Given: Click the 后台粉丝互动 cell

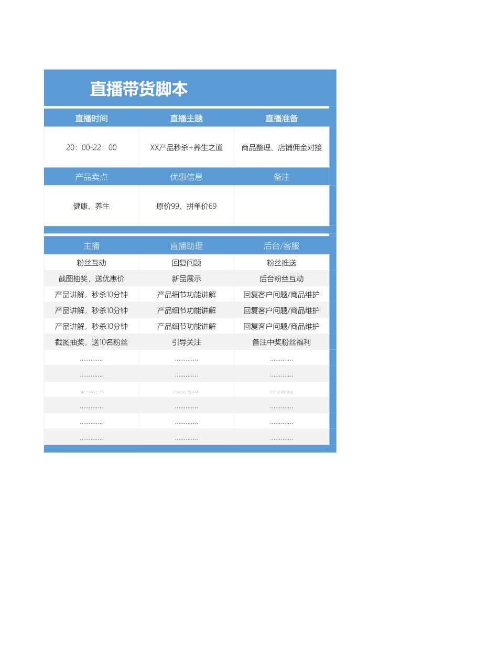Looking at the screenshot, I should [282, 278].
